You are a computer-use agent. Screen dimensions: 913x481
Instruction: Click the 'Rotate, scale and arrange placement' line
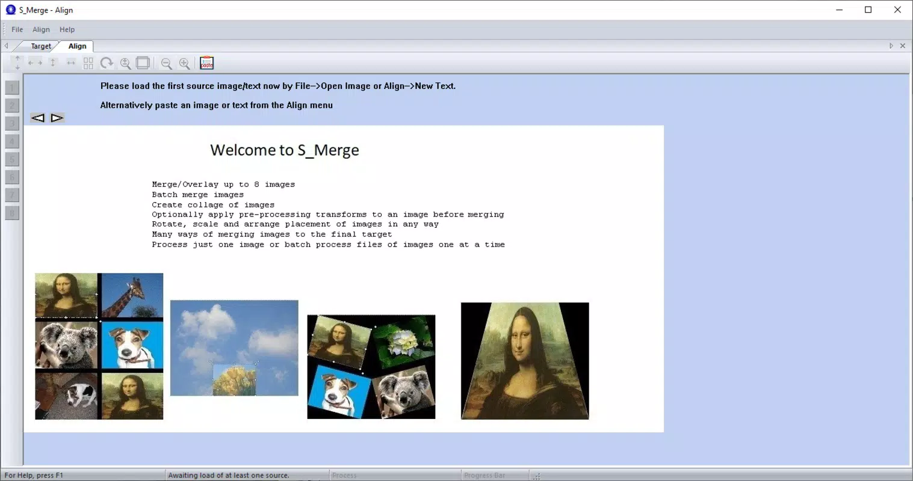(296, 224)
